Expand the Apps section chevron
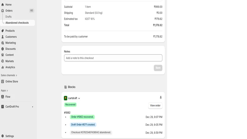The width and height of the screenshot is (247, 139). coord(7,91)
